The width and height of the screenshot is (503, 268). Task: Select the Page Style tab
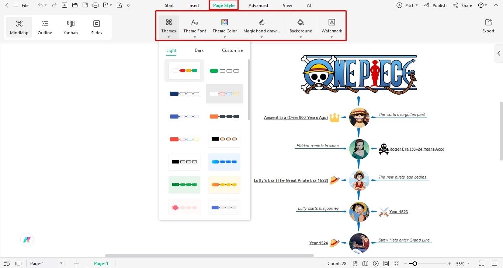coord(224,6)
